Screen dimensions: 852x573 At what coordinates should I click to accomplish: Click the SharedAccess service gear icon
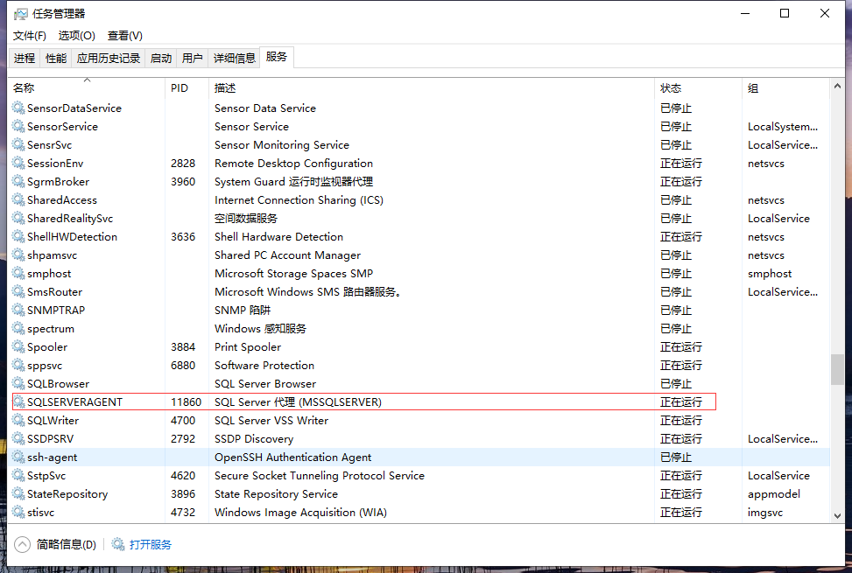tap(18, 199)
